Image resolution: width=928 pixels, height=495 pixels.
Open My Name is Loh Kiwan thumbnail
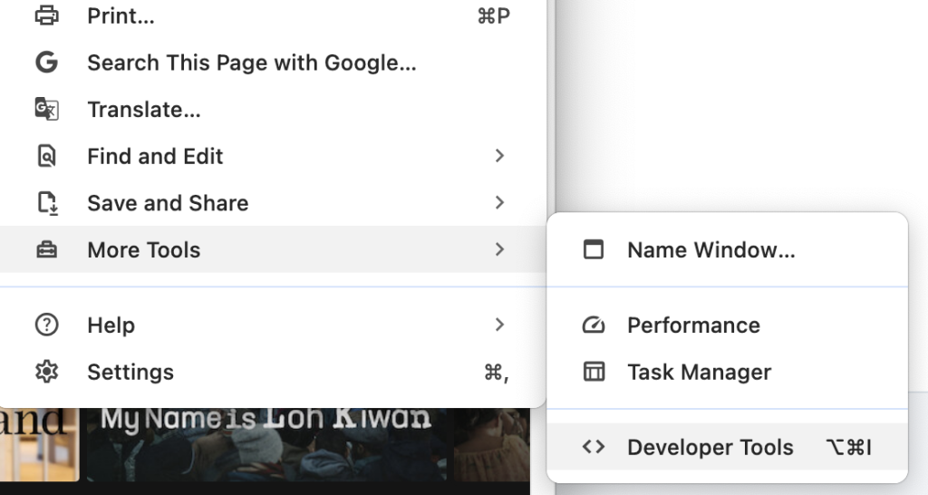tap(267, 444)
